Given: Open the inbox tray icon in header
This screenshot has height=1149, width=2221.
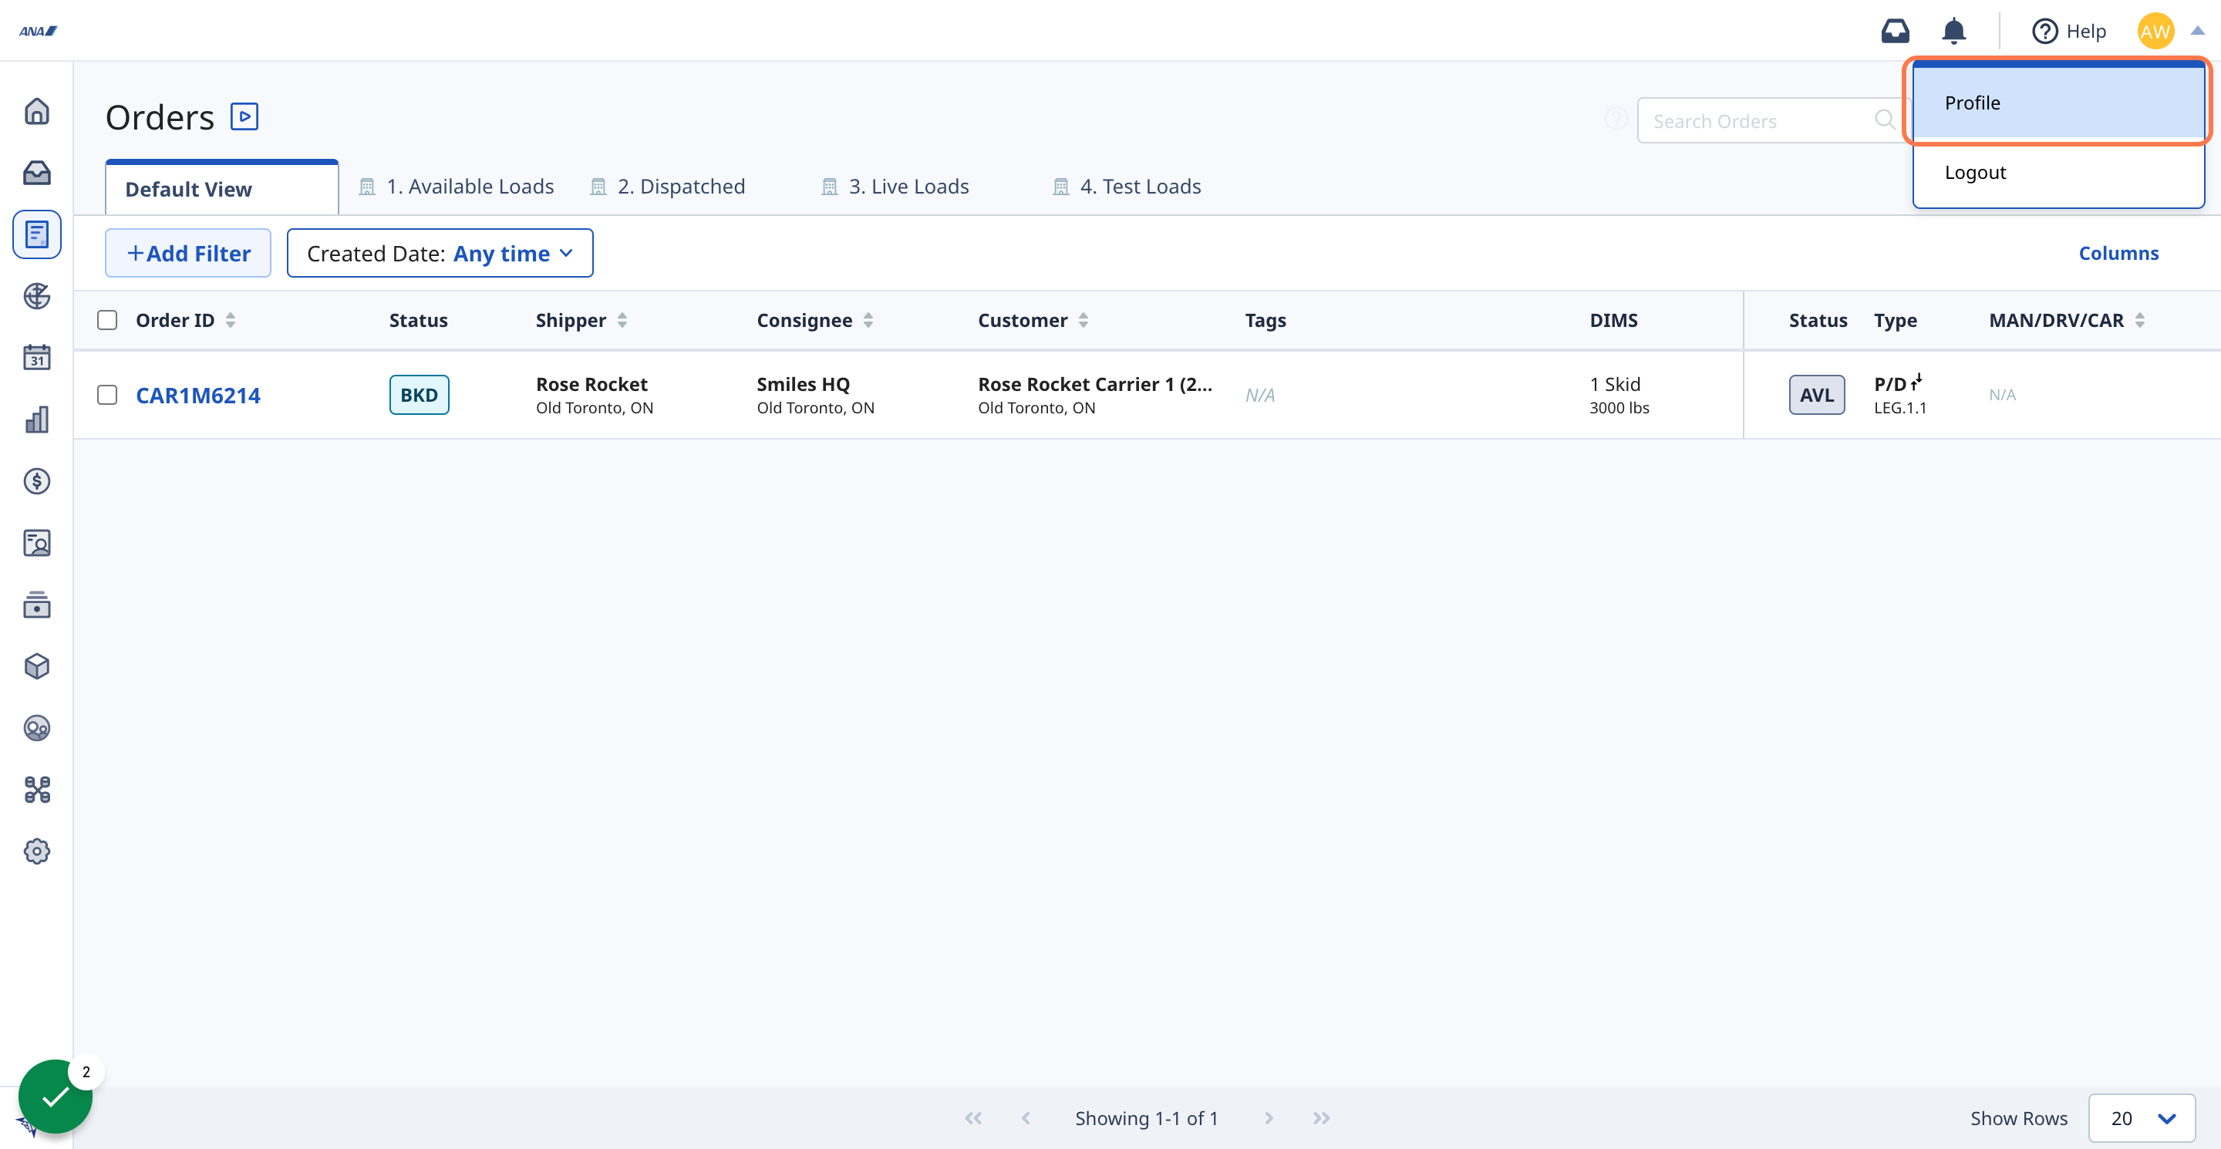Looking at the screenshot, I should (x=1895, y=31).
